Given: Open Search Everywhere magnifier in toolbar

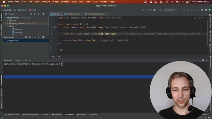Looking at the screenshot, I should 202,10.
